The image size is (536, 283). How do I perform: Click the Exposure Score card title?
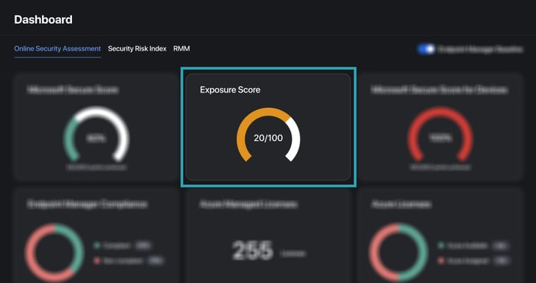230,89
